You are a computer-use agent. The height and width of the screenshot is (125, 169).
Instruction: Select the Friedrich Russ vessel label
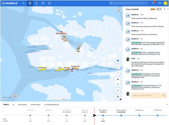click(75, 66)
